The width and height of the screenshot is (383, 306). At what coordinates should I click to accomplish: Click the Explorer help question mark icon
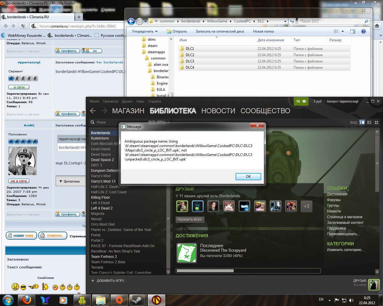364,31
